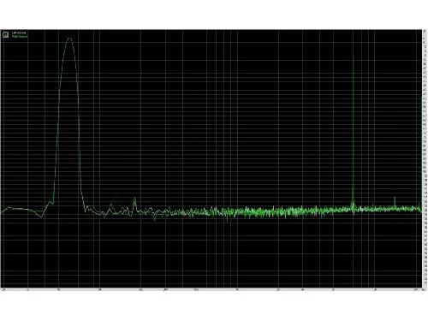Click the top of the large wide peak
428x321 pixels.
[x=69, y=39]
